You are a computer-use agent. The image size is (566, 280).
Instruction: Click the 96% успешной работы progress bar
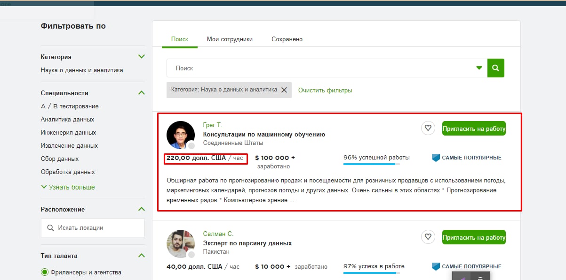tap(372, 164)
